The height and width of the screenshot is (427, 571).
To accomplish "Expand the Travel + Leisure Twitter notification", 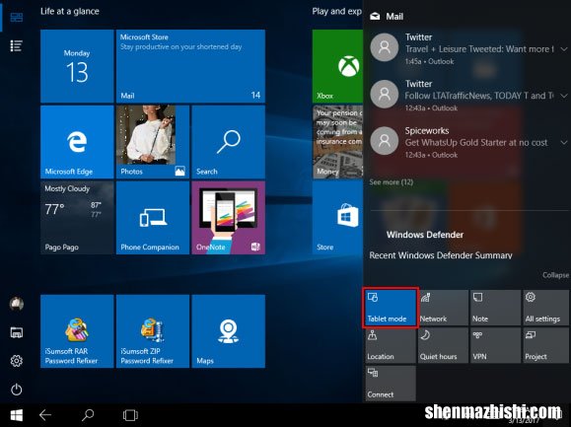I will 564,48.
